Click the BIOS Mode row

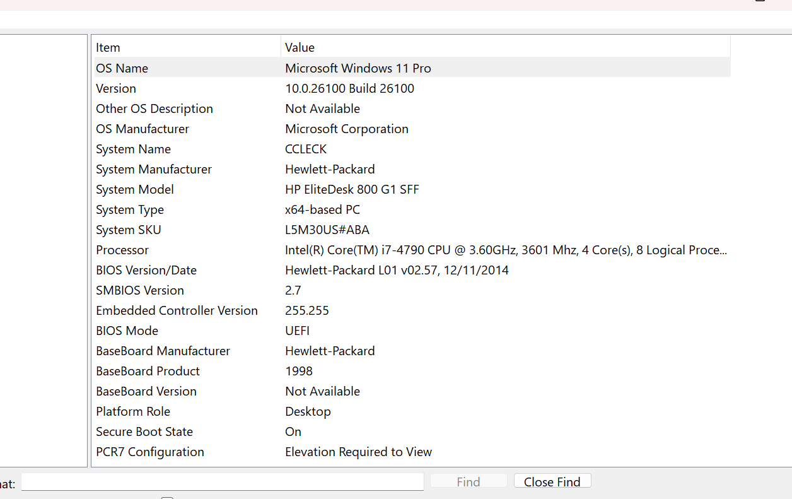pyautogui.click(x=127, y=331)
